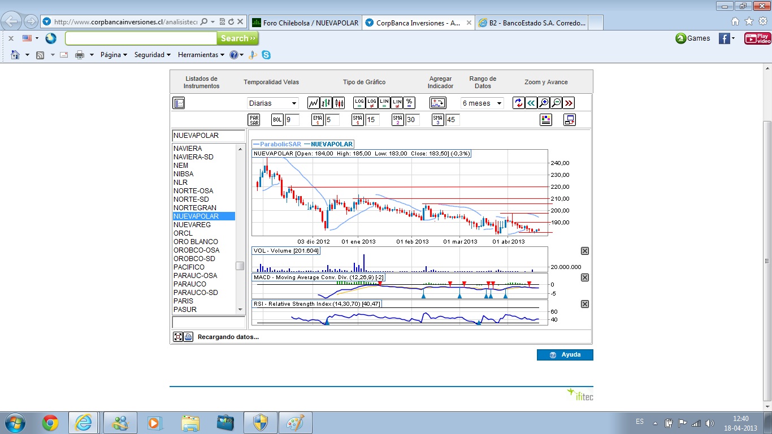Advance chart forward with red arrows
772x434 pixels.
[569, 103]
